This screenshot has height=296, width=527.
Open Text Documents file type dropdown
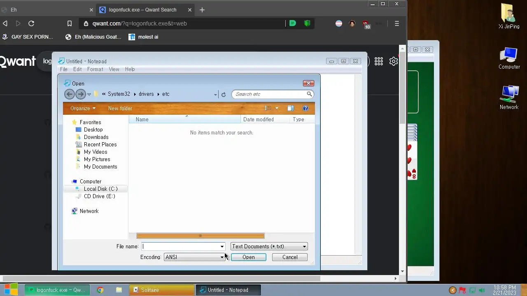pyautogui.click(x=269, y=247)
